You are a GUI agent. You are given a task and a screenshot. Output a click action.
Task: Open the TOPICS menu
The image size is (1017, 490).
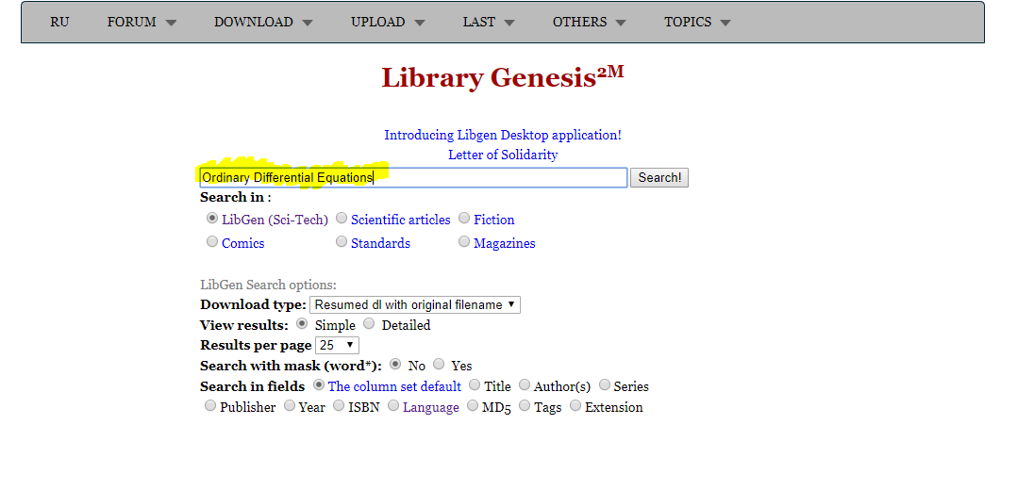tap(697, 22)
